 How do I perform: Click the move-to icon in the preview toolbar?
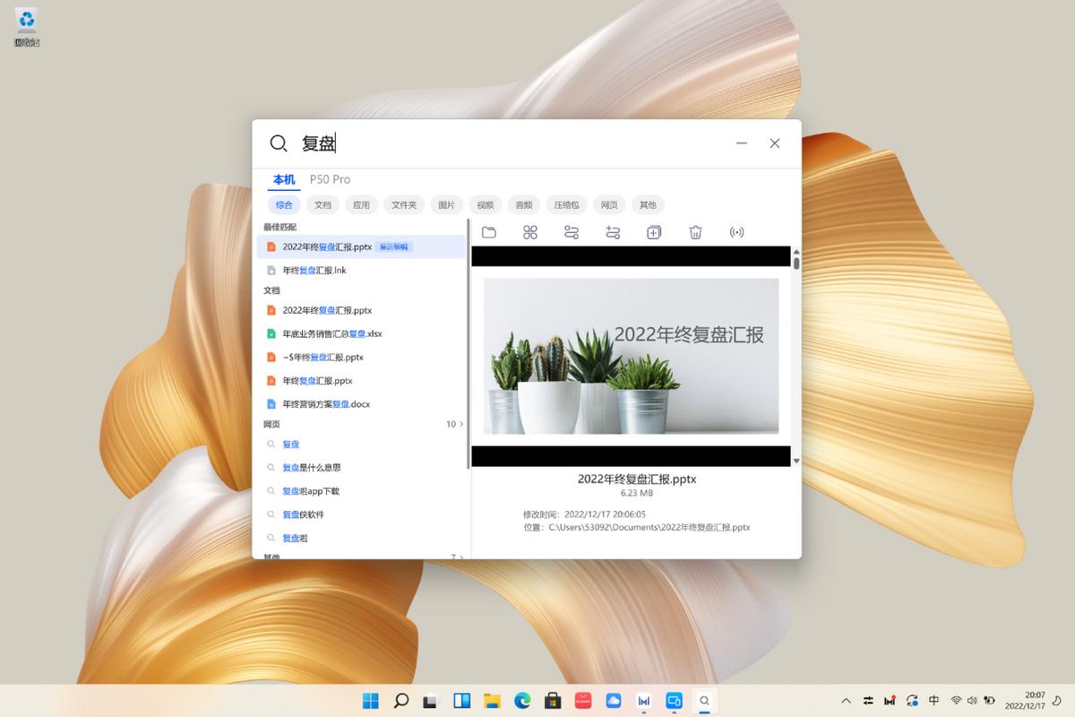(x=612, y=232)
